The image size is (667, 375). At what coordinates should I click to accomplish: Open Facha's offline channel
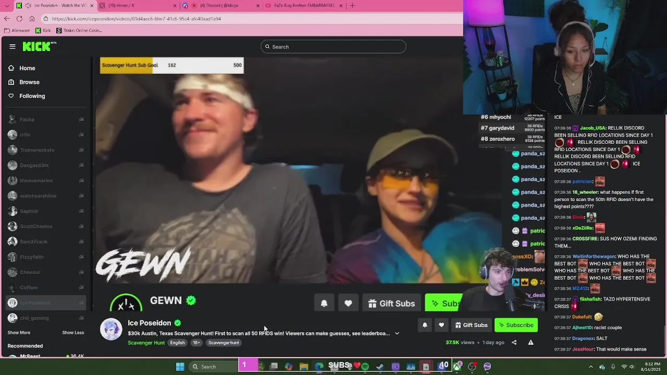pyautogui.click(x=46, y=119)
